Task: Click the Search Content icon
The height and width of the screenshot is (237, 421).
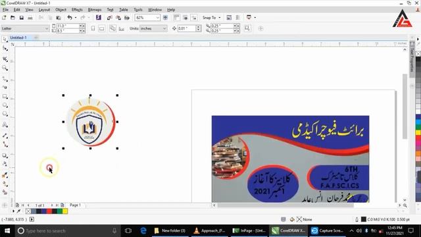Action: (x=99, y=18)
